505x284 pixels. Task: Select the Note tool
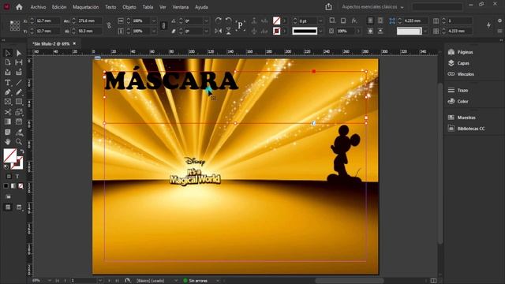click(8, 132)
